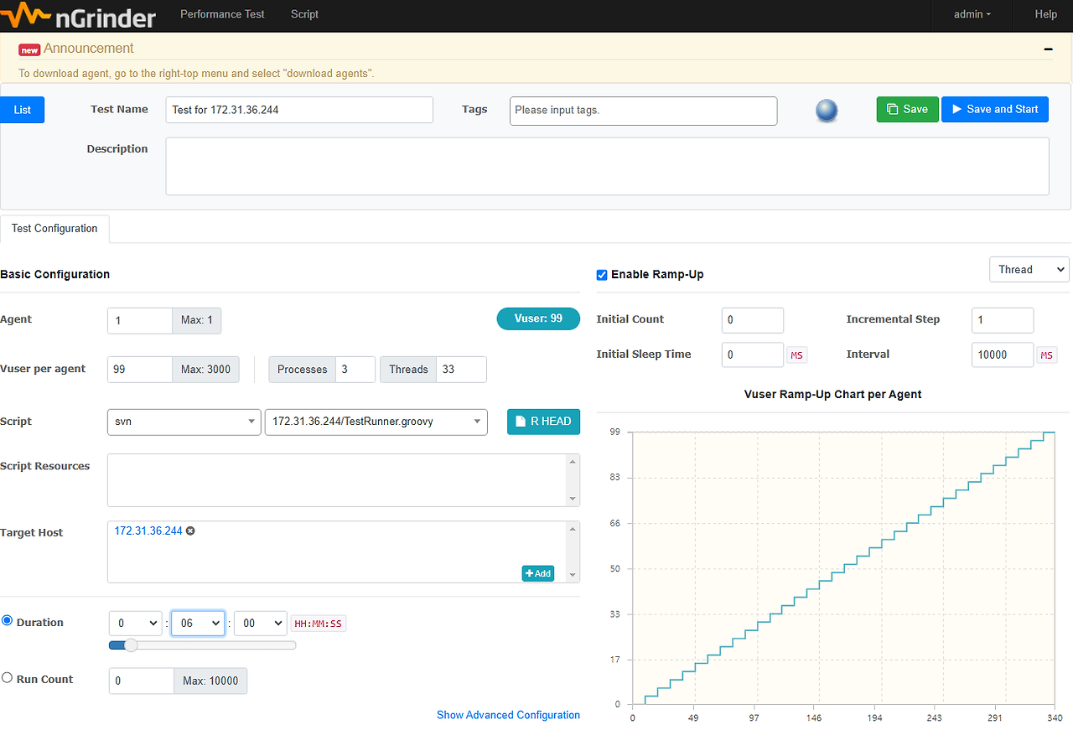Open the Thread ramp-up type dropdown

point(1029,269)
